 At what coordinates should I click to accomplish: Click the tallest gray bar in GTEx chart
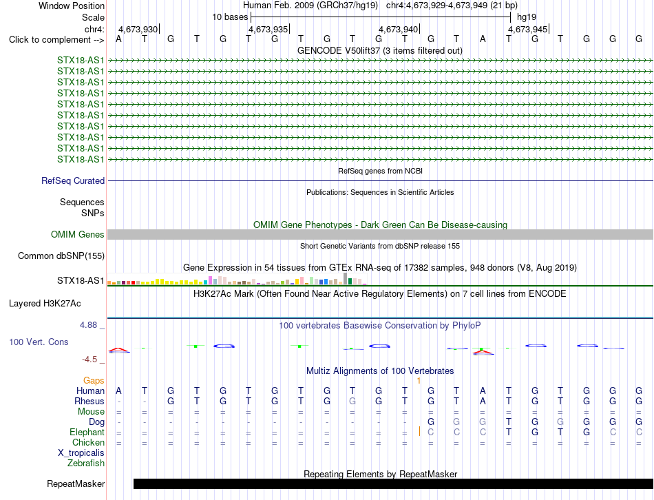[345, 279]
